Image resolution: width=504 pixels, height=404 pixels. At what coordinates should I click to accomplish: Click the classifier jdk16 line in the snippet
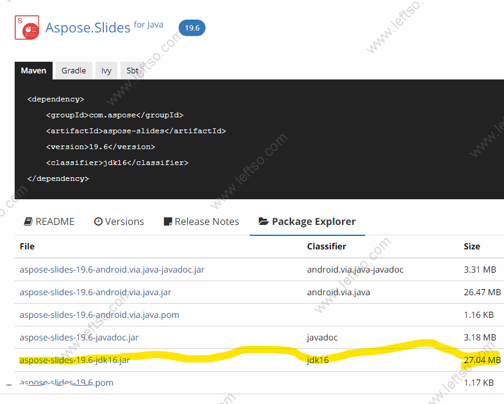click(x=117, y=163)
